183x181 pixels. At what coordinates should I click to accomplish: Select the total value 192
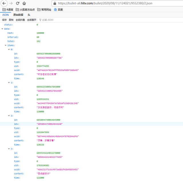point(38,41)
